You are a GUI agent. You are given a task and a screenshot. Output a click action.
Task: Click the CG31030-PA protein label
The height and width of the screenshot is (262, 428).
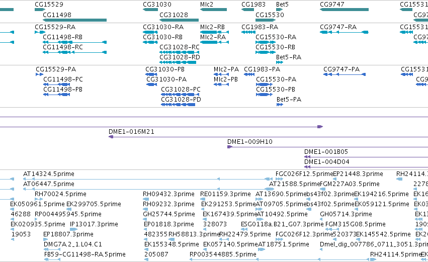point(167,79)
